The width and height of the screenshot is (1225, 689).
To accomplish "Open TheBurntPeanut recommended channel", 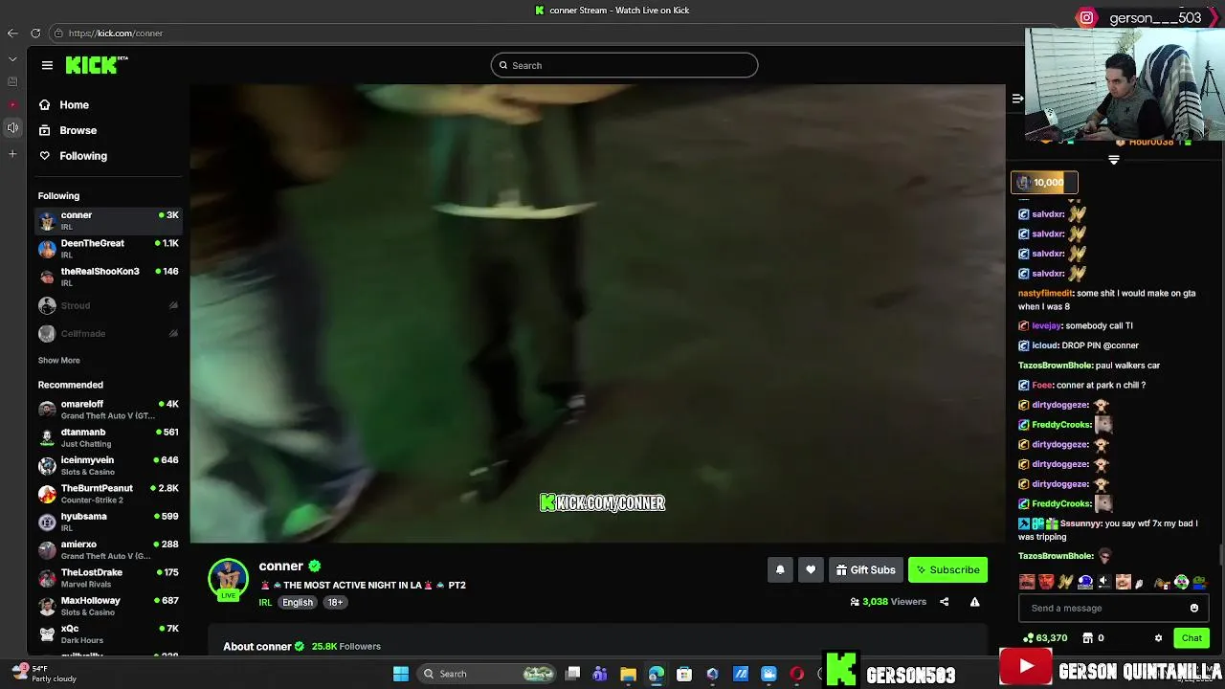I will (108, 494).
